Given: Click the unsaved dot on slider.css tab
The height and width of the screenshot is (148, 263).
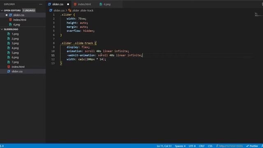Looking at the screenshot, I should click(x=68, y=4).
